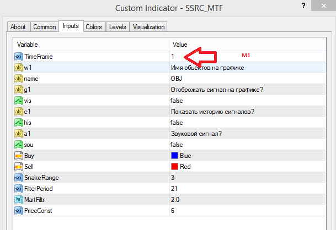Select the SnakeRange variable name
This screenshot has width=336, height=230.
coord(41,178)
